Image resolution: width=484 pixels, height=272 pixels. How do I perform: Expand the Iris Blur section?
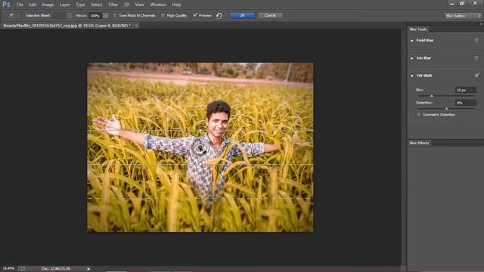[x=412, y=58]
